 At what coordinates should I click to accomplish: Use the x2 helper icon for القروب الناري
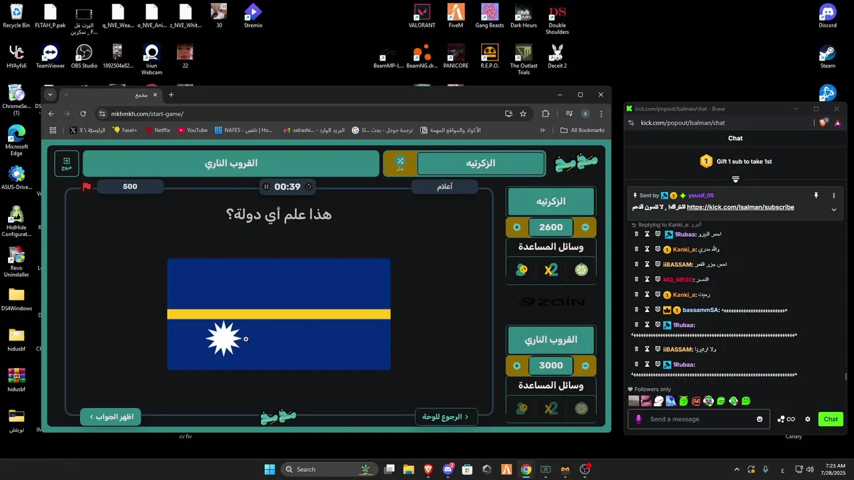coord(551,408)
